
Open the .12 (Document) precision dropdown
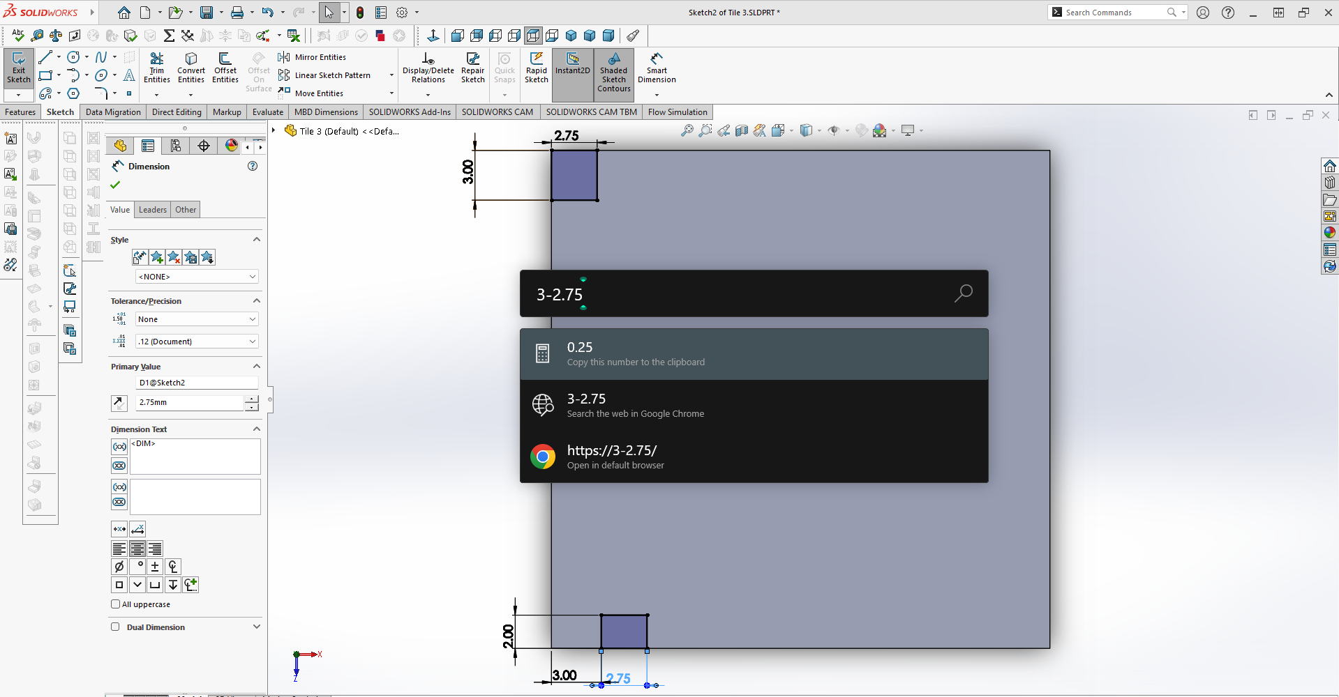point(197,342)
